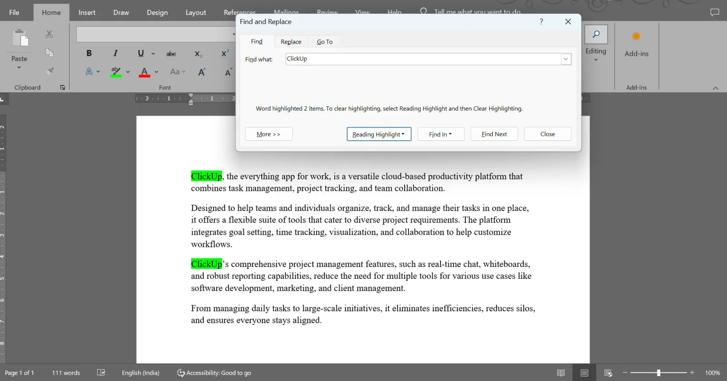Click the Grow Font icon

[x=202, y=72]
